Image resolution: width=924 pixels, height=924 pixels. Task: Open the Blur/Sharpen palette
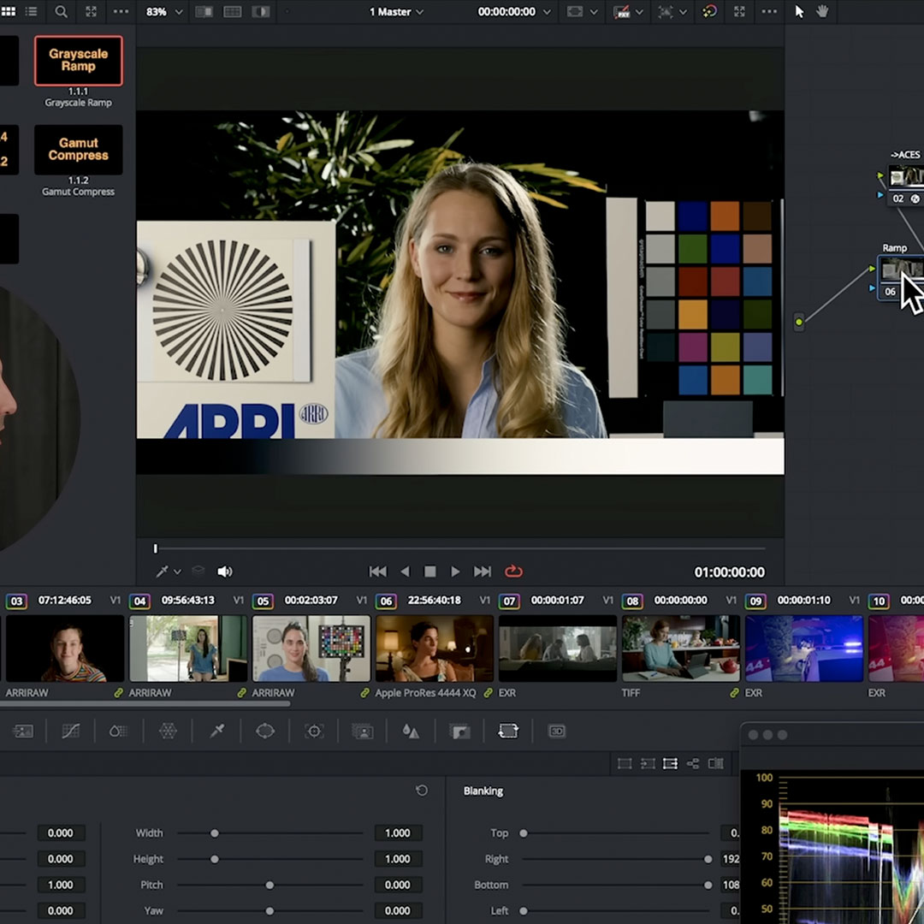click(411, 731)
